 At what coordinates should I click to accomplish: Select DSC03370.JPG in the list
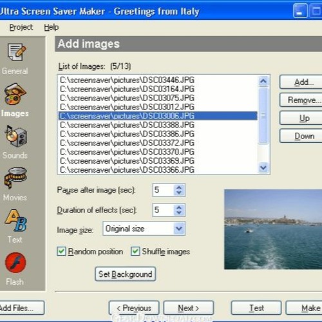pos(158,152)
